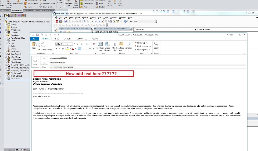The height and width of the screenshot is (151, 258).
Task: Click Flatten in SolidWorks toolbar
Action: (100, 7)
